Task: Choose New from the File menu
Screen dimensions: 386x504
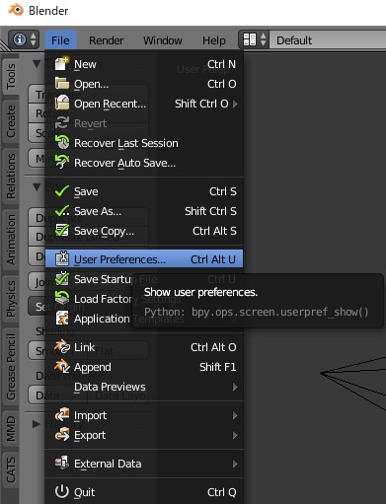Action: (144, 64)
